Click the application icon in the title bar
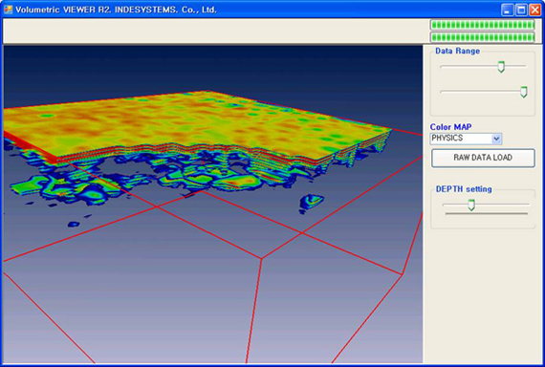This screenshot has width=545, height=367. (8, 10)
